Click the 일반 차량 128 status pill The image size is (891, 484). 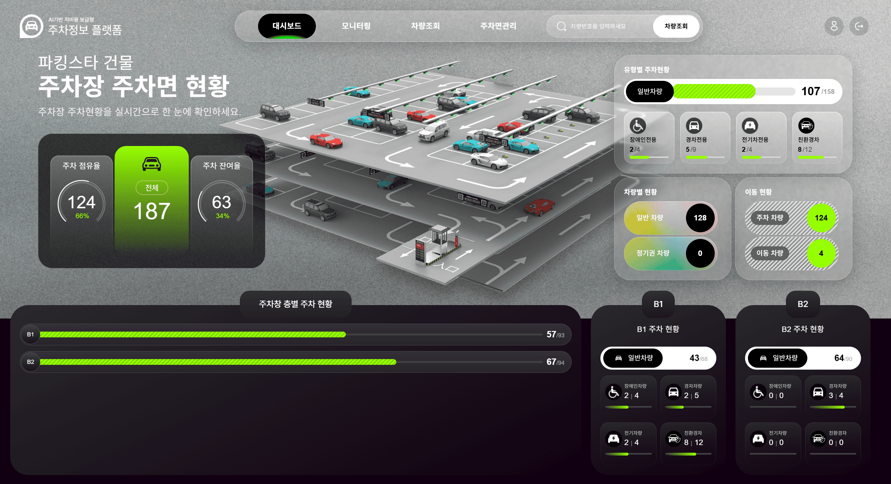[x=670, y=218]
